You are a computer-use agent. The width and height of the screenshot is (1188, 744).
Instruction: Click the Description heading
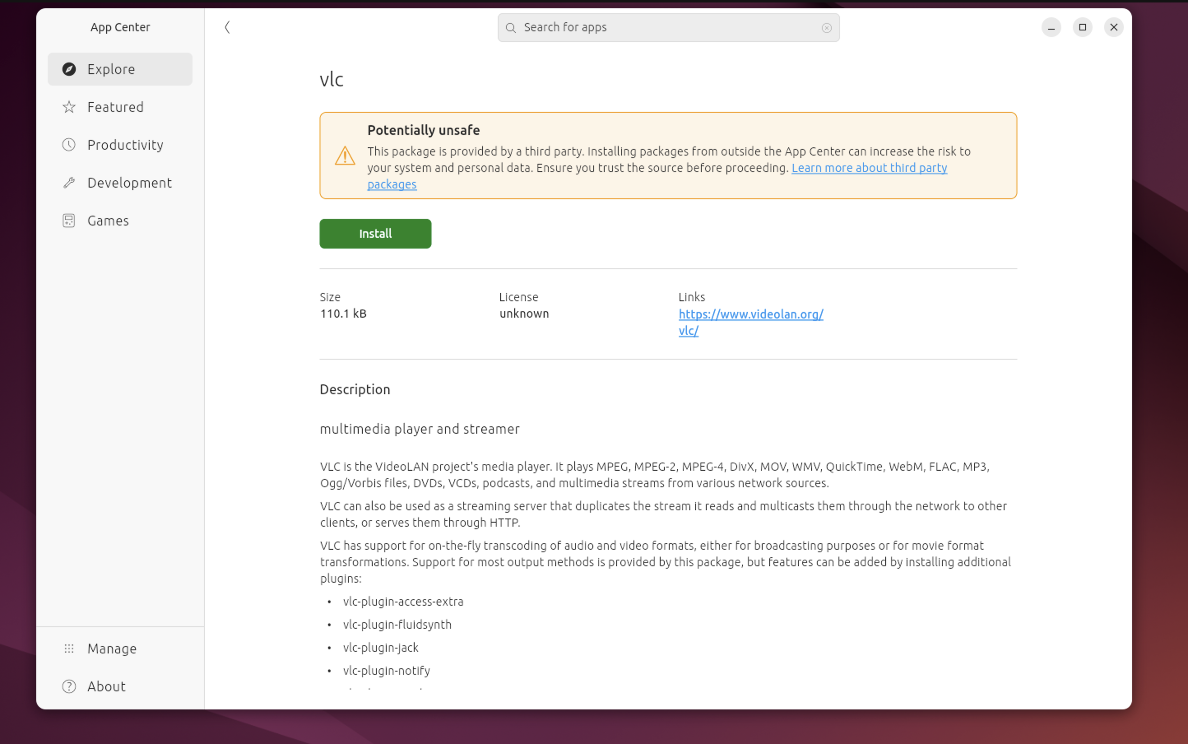point(355,389)
